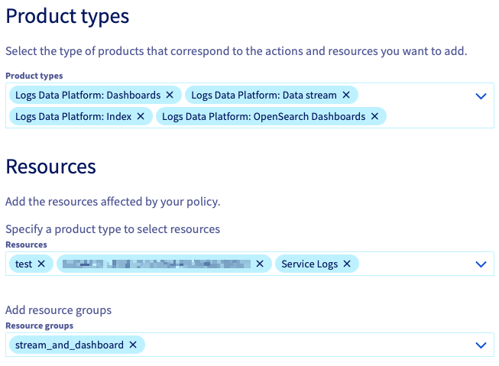Click the Logs Data Platform: Index chip label

coord(73,116)
